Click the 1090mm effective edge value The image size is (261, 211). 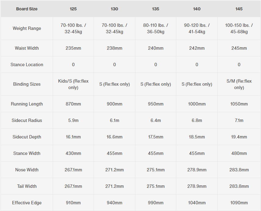(x=239, y=203)
